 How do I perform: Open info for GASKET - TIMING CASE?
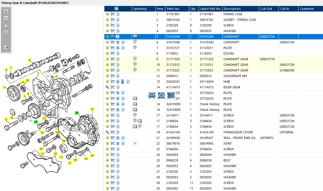click(x=118, y=20)
